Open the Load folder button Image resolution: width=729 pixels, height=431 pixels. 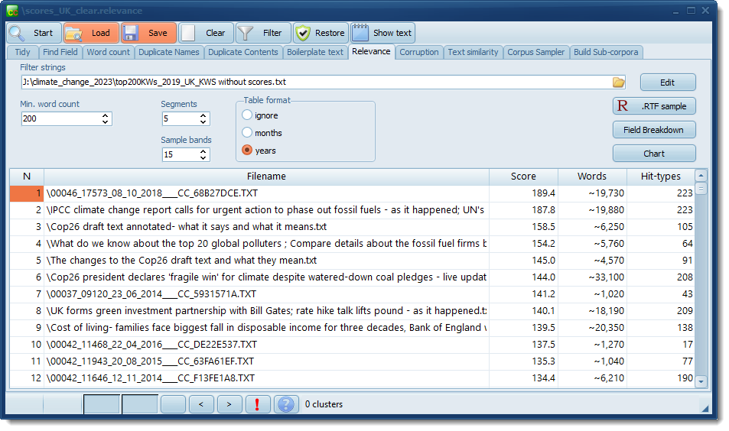click(92, 33)
